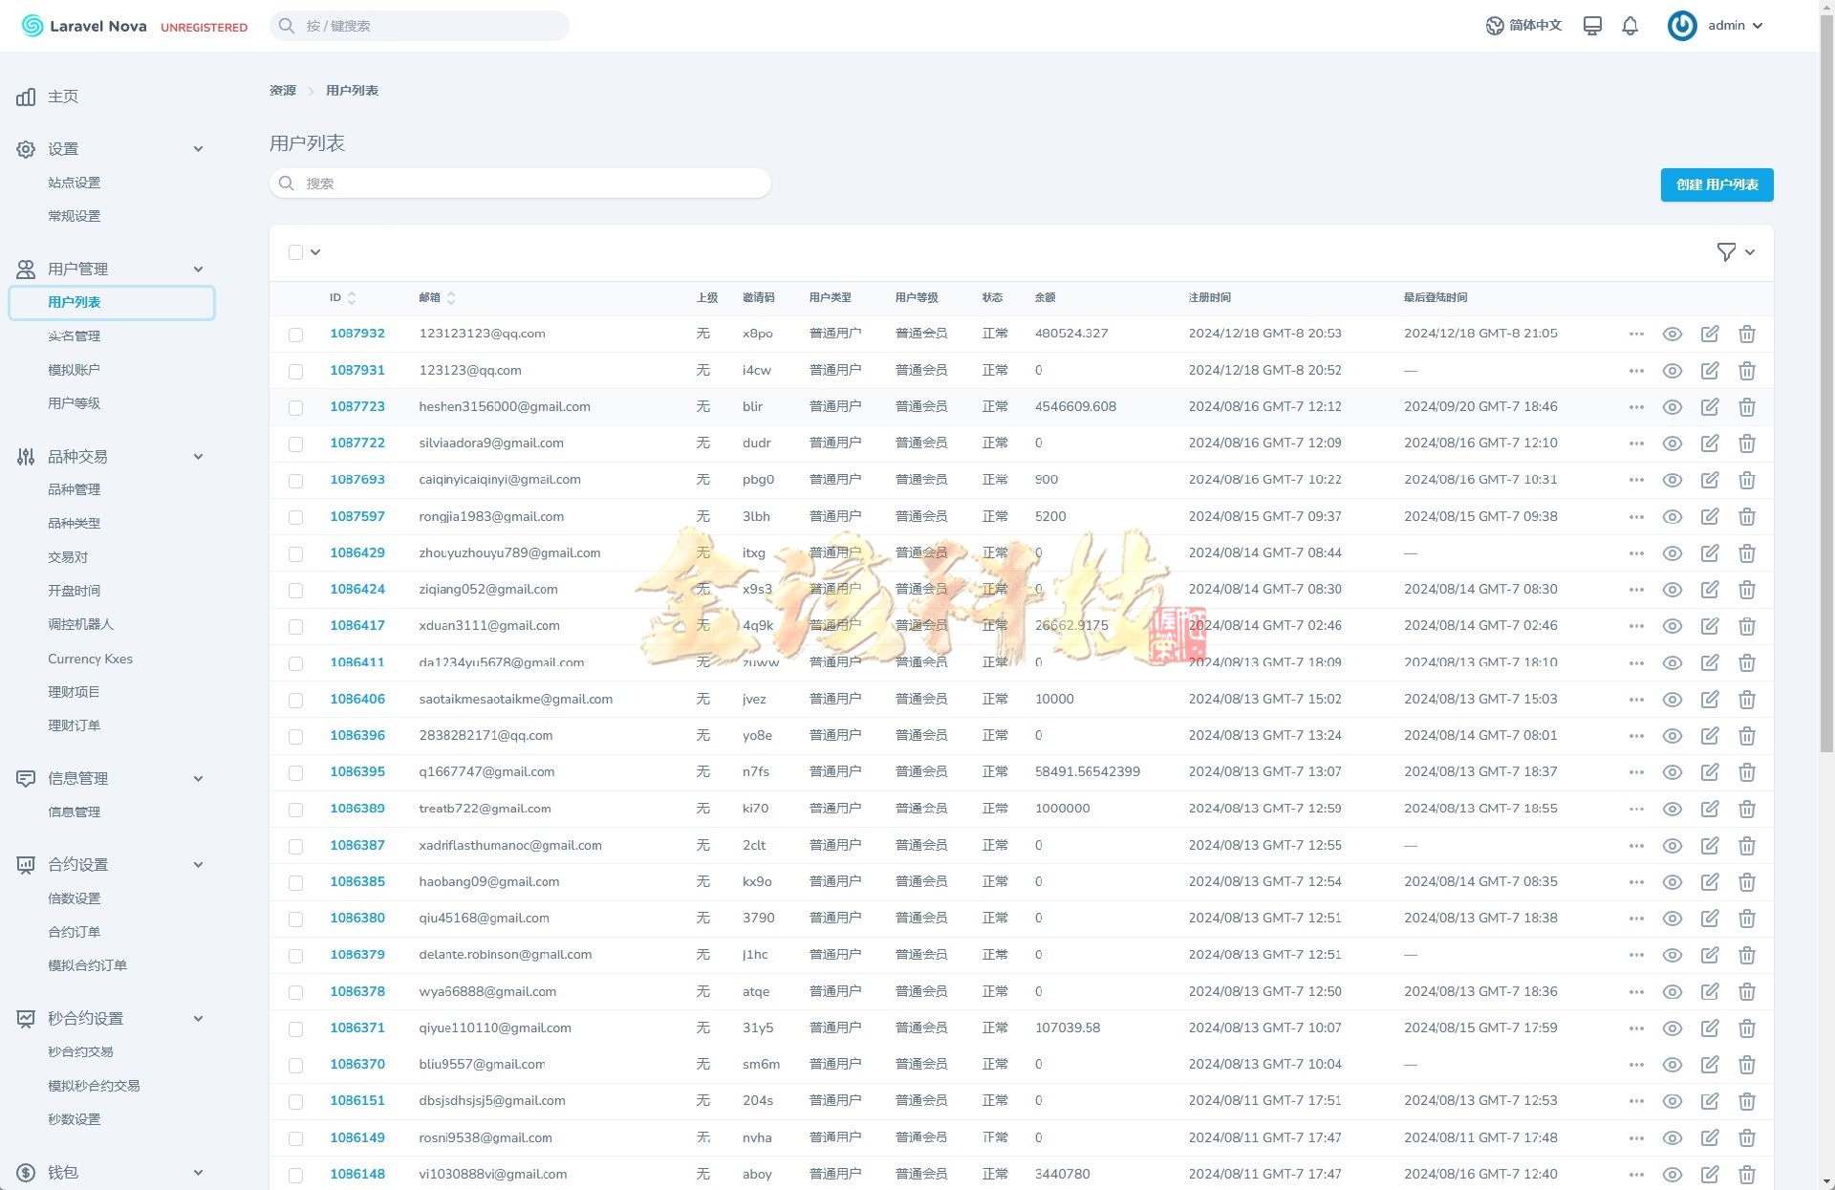Collapse the 品种交易 sidebar section
The height and width of the screenshot is (1190, 1835).
coord(198,457)
